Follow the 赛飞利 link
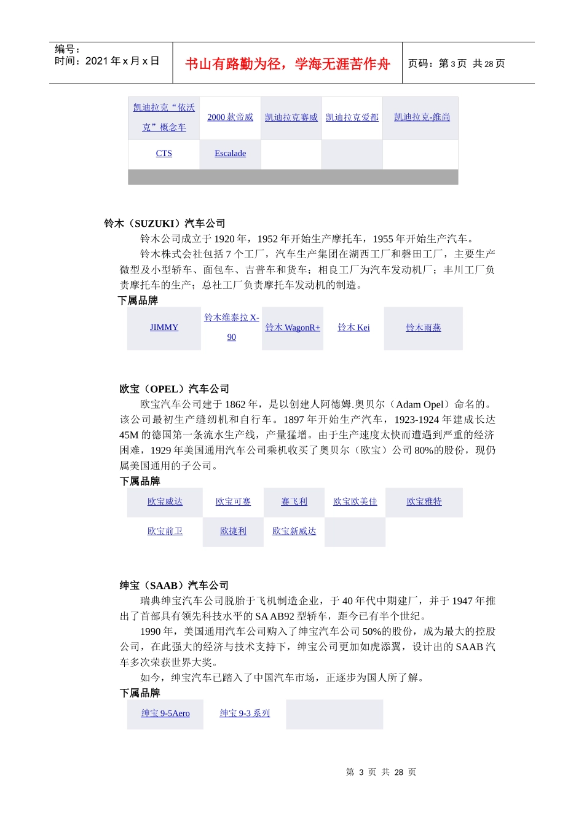The width and height of the screenshot is (584, 826). tap(294, 502)
